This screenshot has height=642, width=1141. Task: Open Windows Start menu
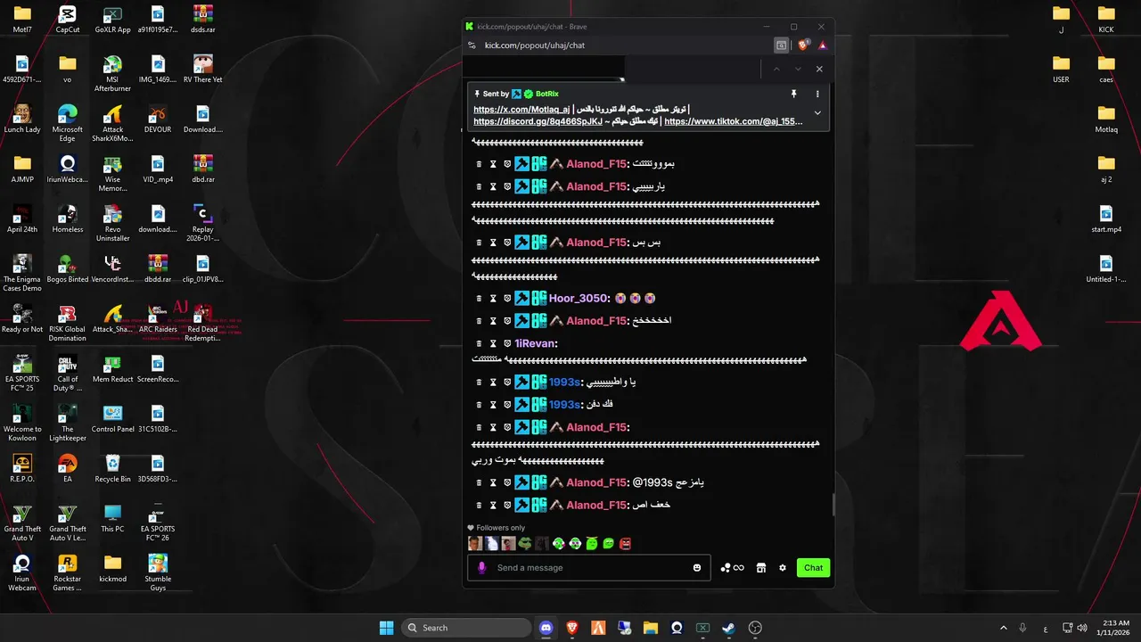pos(386,628)
